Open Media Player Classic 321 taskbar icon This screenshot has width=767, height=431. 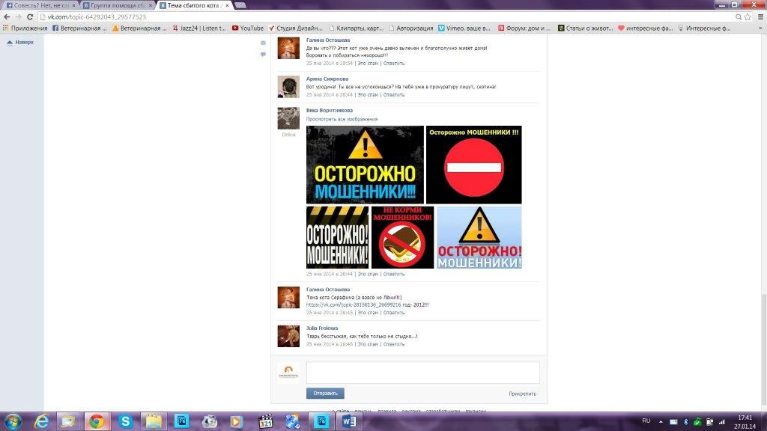[x=266, y=421]
